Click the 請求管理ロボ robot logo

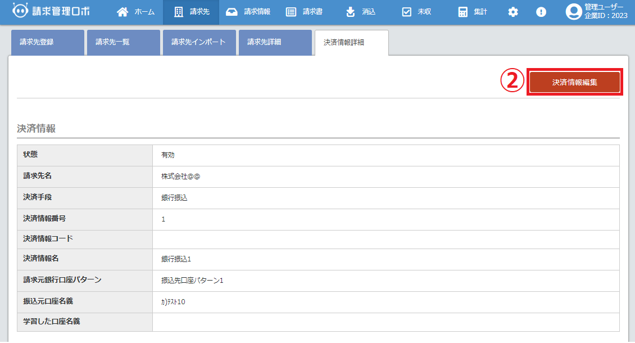(x=20, y=11)
